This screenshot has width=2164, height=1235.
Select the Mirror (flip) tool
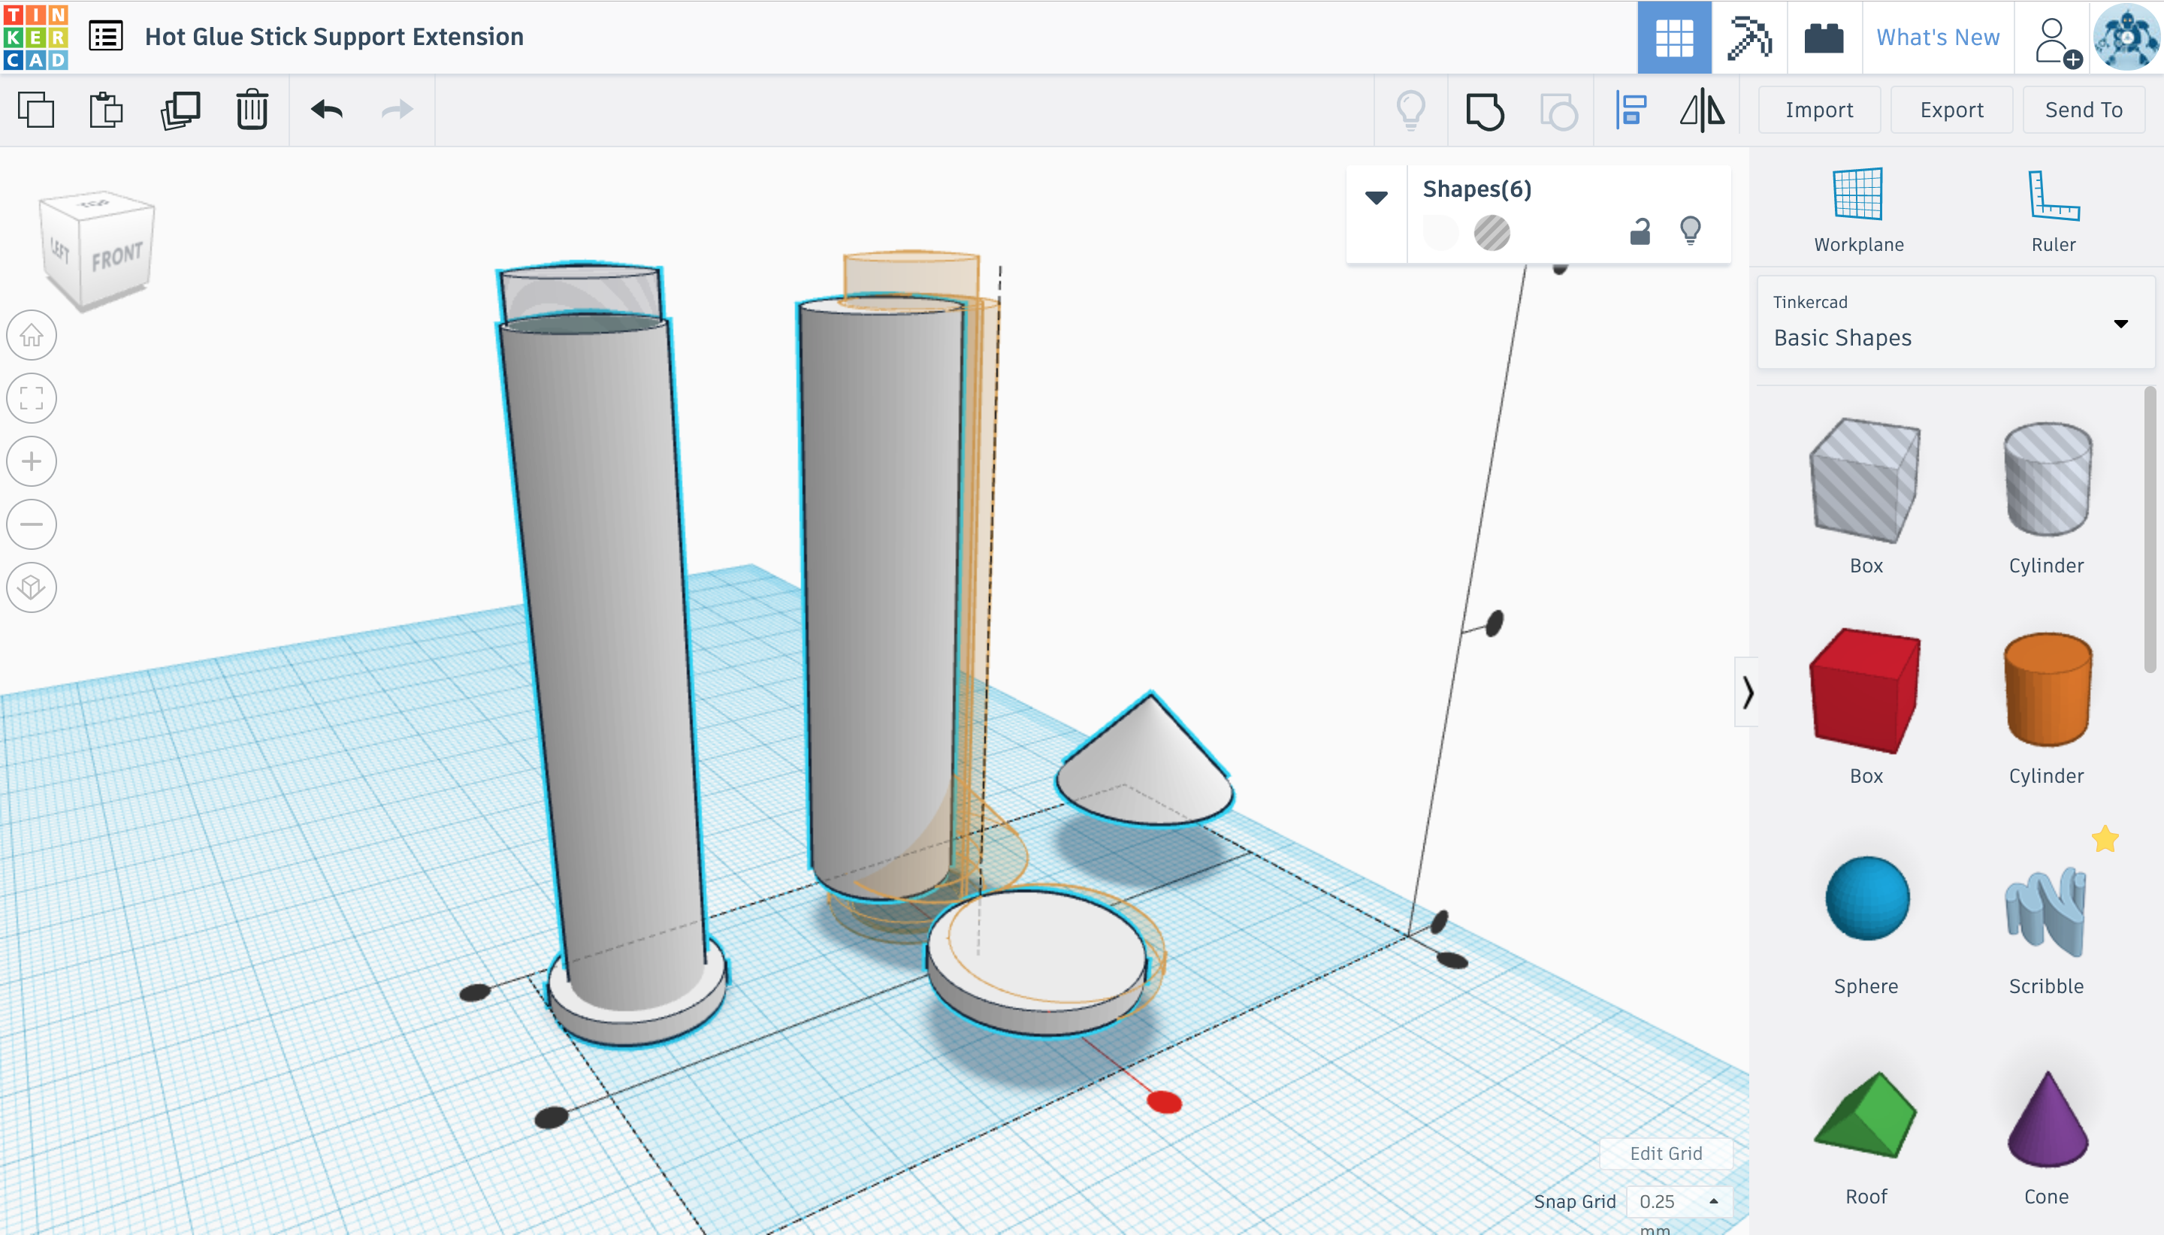1702,110
